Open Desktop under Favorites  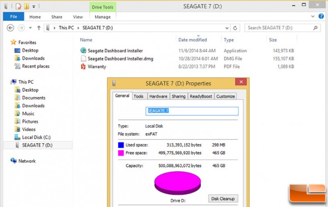30,50
